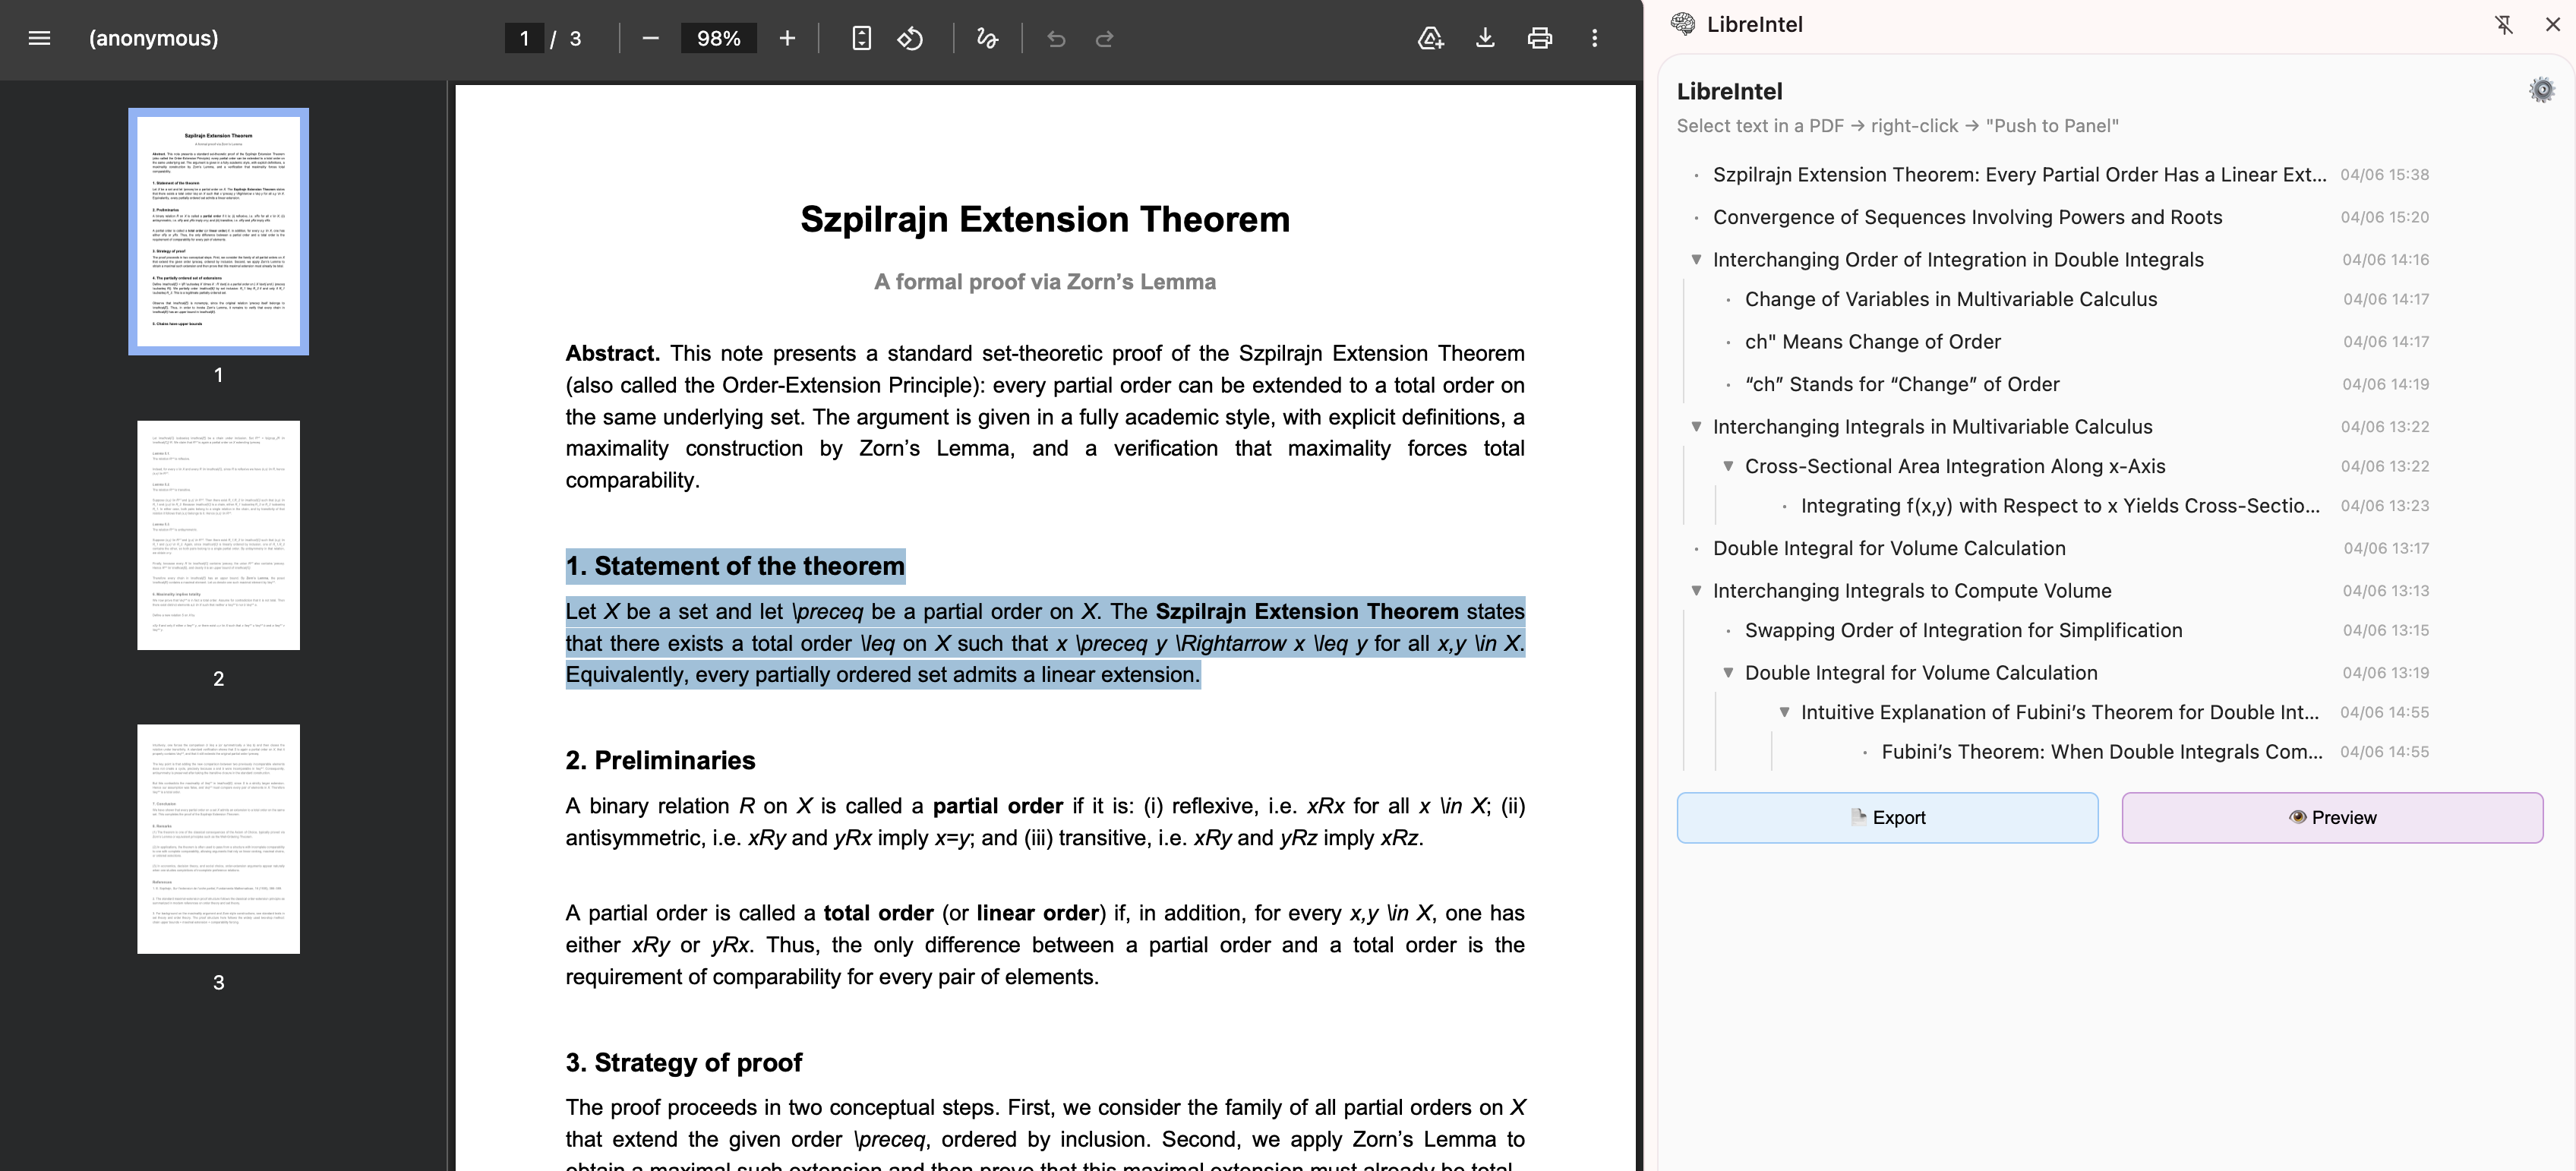Rotate the page counterclockwise
The height and width of the screenshot is (1171, 2576).
click(x=911, y=38)
